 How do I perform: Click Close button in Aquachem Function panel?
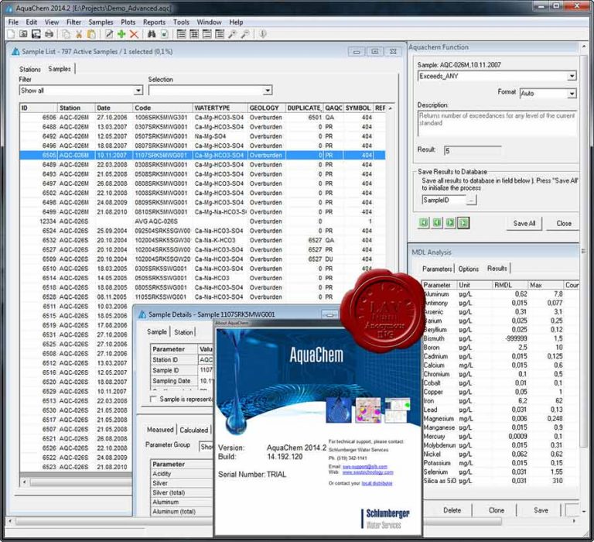click(x=564, y=223)
